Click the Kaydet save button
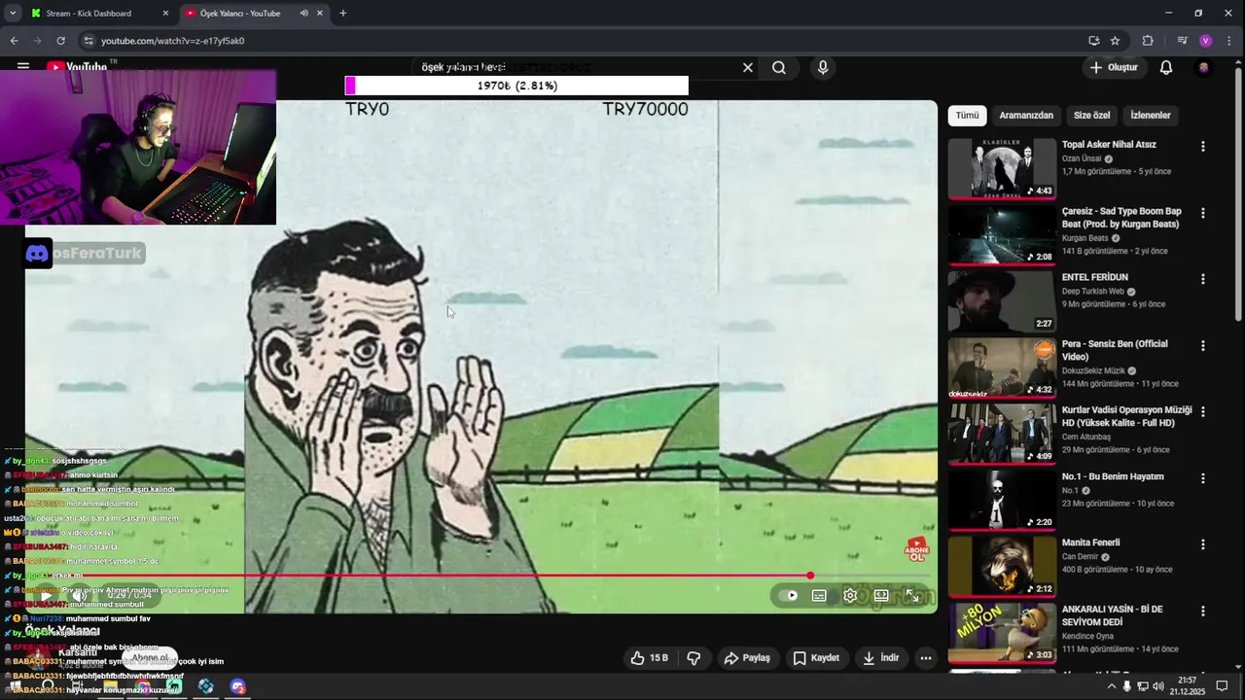 [816, 658]
